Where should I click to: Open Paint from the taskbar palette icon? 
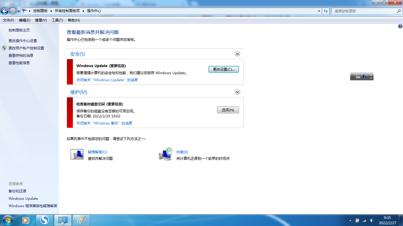click(x=81, y=220)
